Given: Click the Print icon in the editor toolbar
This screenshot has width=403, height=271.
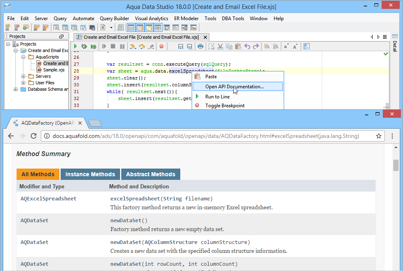Looking at the screenshot, I should coord(200,46).
